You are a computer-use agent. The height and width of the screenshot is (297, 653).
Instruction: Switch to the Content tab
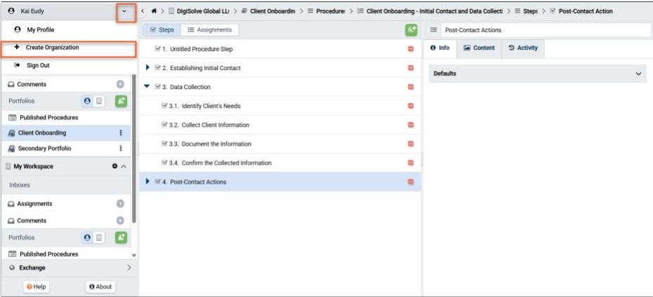click(x=479, y=48)
